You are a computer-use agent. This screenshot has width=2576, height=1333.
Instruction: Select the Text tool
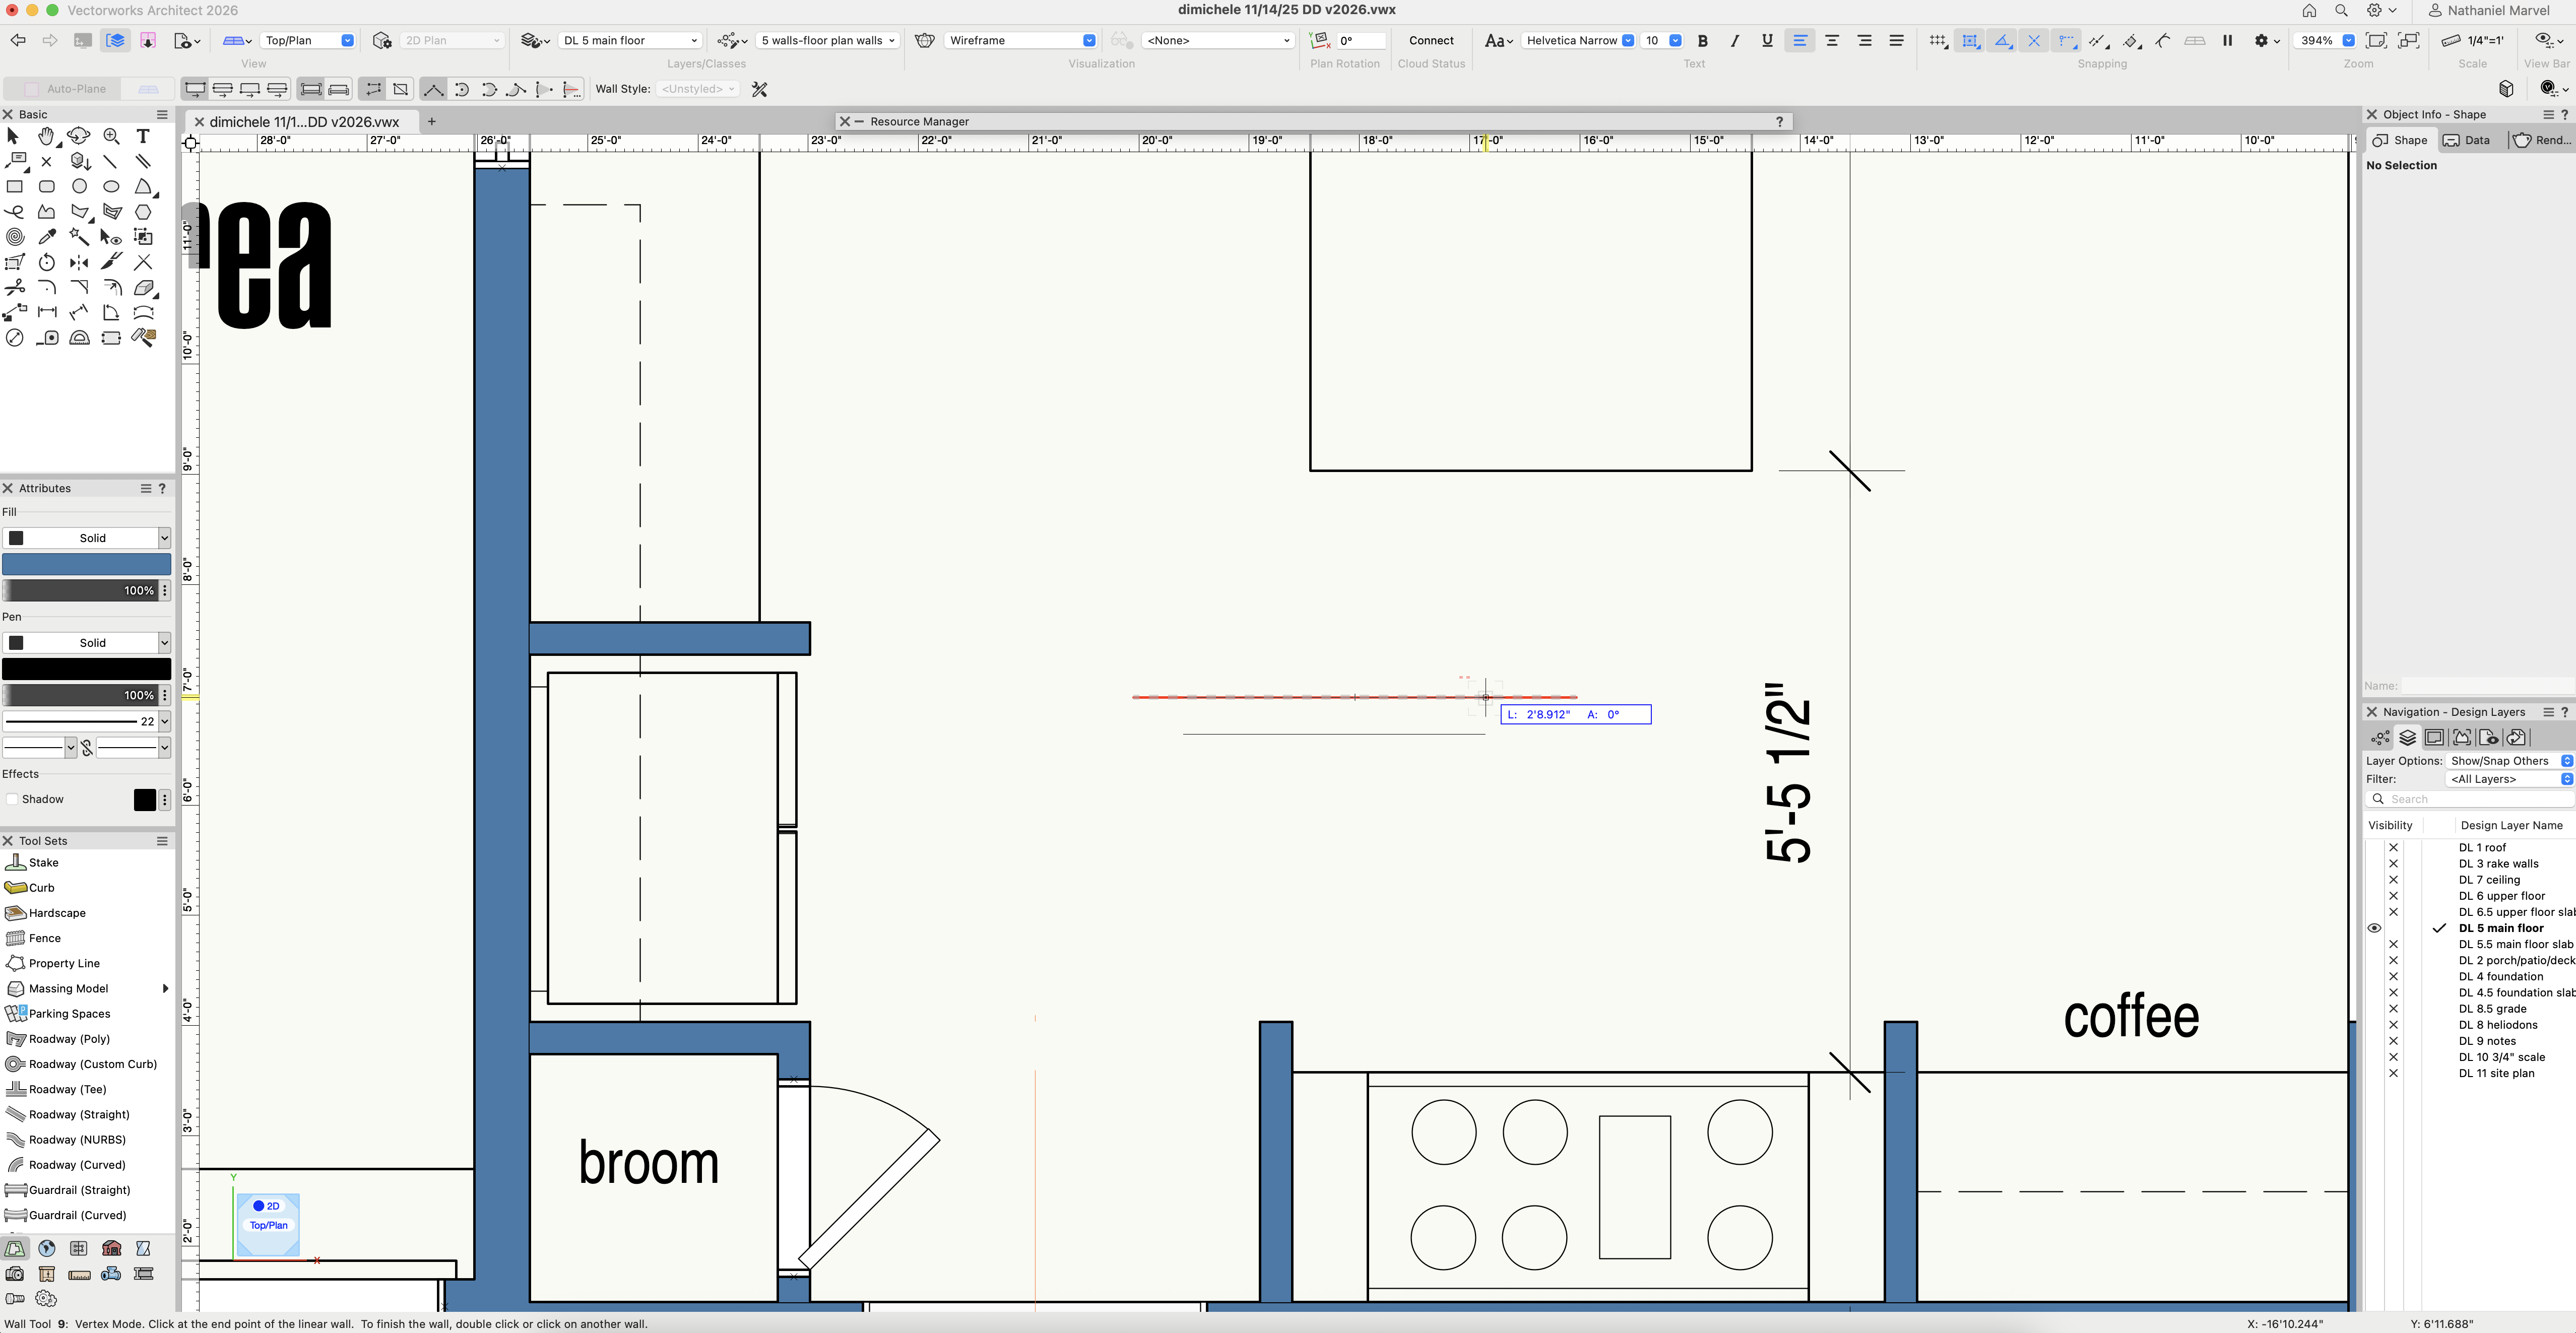[143, 136]
